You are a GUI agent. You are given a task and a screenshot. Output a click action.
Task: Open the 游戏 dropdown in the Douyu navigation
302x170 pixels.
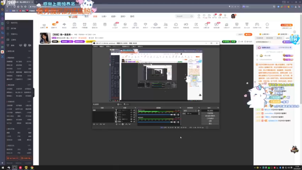(123, 16)
